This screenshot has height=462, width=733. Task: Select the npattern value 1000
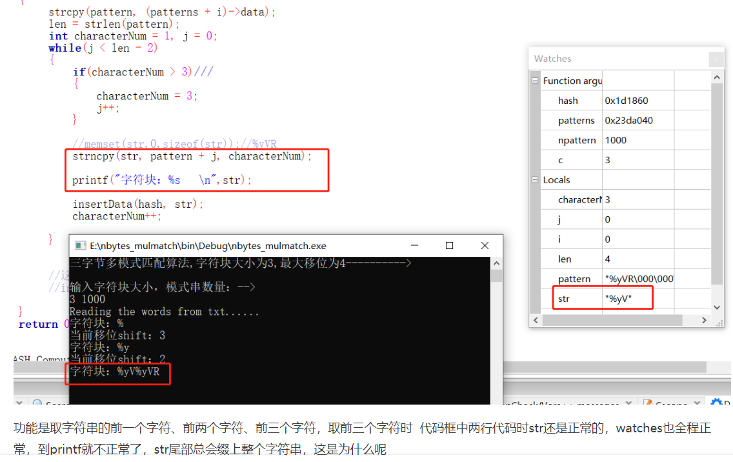click(x=616, y=140)
